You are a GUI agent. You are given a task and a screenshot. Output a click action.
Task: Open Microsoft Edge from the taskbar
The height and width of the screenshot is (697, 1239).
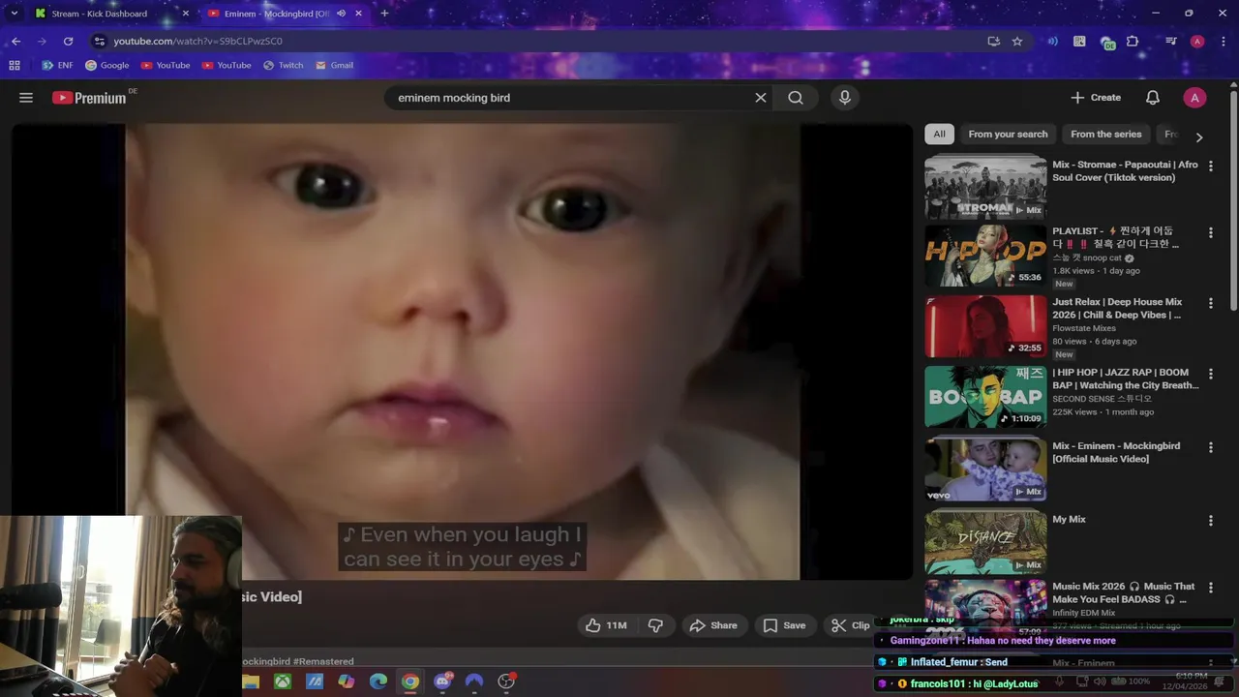(x=378, y=682)
